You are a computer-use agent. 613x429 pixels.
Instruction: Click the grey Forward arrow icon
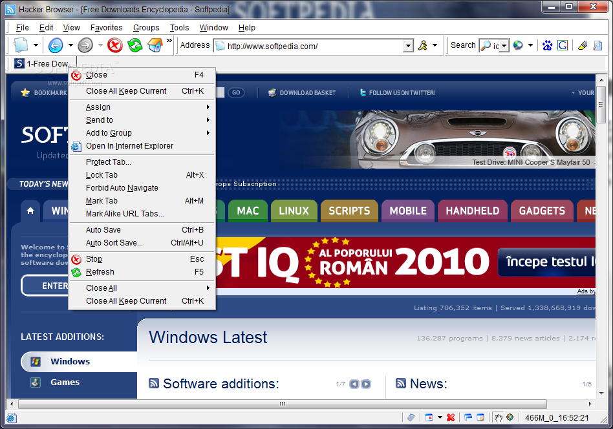pos(85,45)
